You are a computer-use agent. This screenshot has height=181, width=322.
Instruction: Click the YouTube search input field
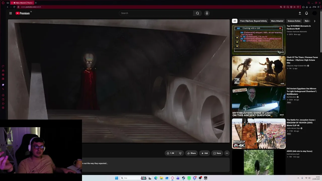156,13
